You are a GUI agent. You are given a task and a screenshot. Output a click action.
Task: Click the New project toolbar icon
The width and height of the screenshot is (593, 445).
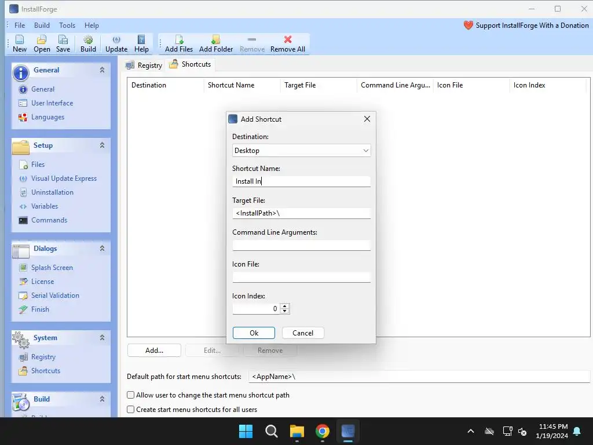[x=20, y=43]
